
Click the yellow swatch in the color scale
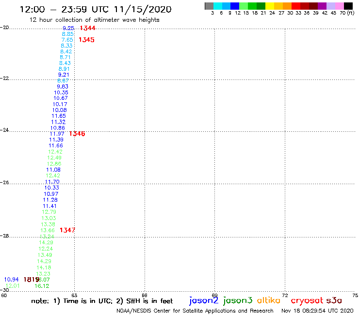[270, 6]
